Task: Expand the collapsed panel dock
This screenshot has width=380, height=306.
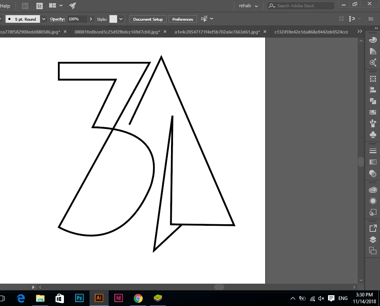Action: click(x=376, y=28)
